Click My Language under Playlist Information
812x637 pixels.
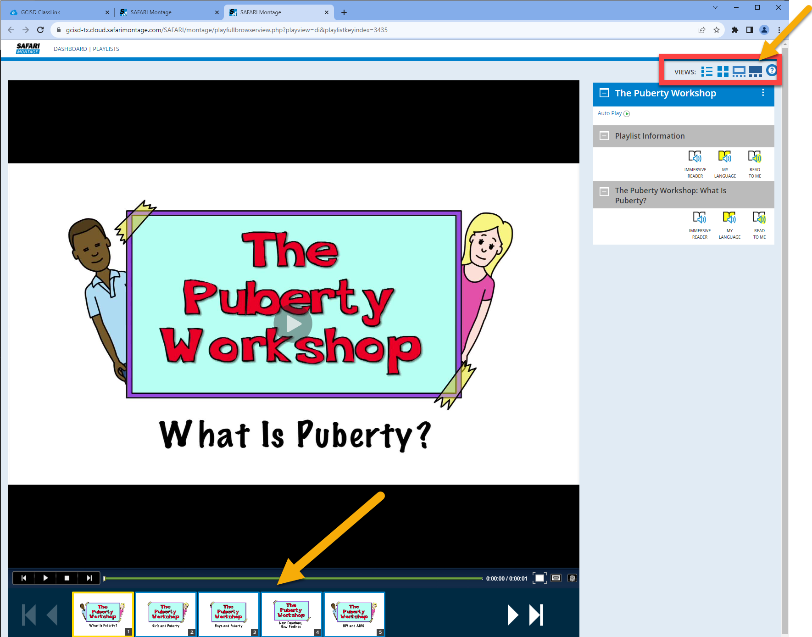point(725,163)
